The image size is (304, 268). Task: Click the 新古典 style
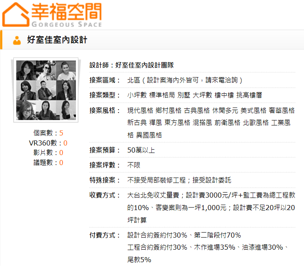click(137, 123)
